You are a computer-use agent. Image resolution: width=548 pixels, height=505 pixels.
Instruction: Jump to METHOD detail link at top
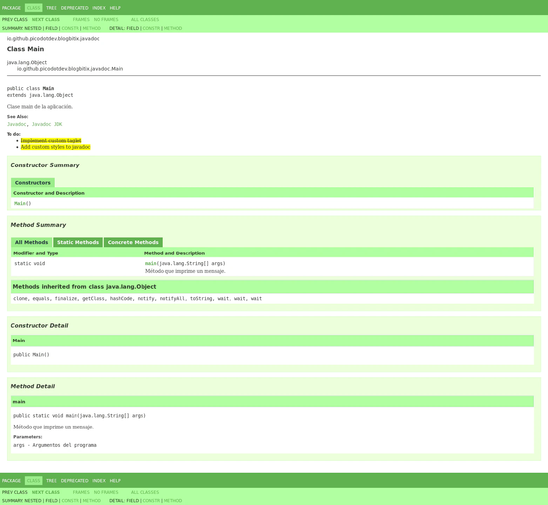173,28
